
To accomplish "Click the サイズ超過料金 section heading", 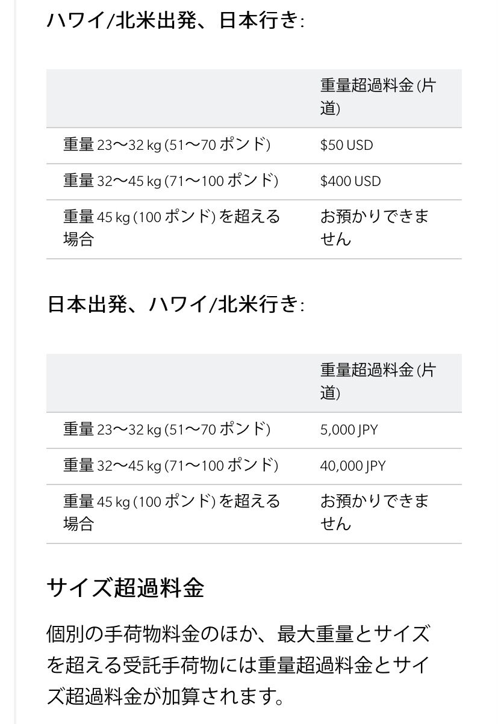I will [x=125, y=587].
